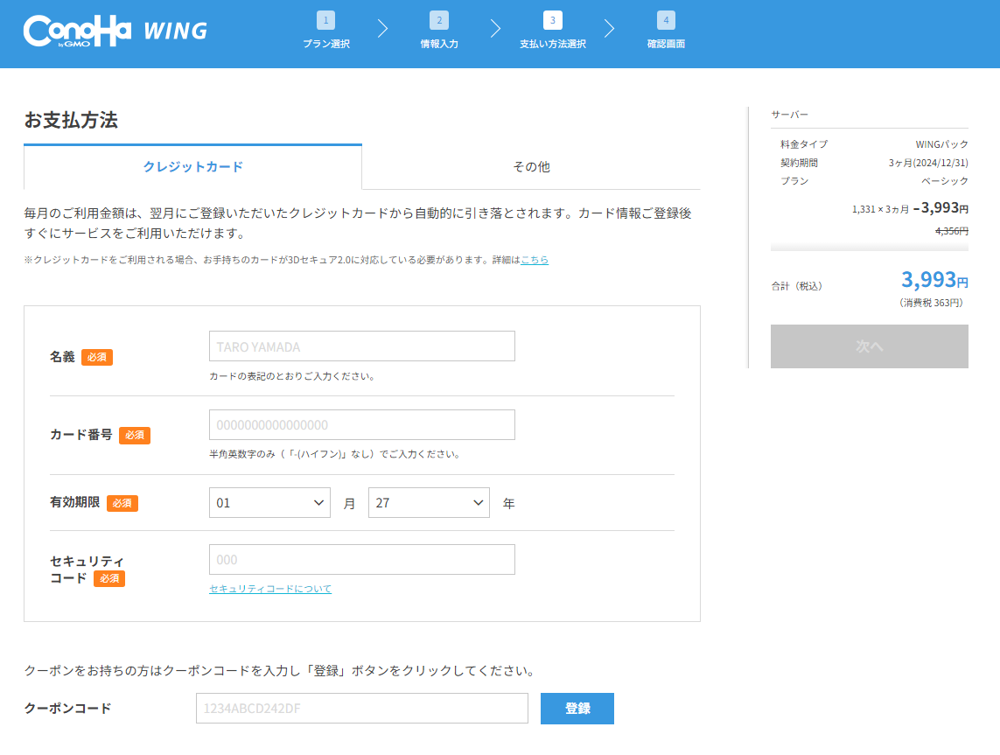Image resolution: width=1000 pixels, height=755 pixels.
Task: Click step 2 情報入力 icon
Action: 439,20
